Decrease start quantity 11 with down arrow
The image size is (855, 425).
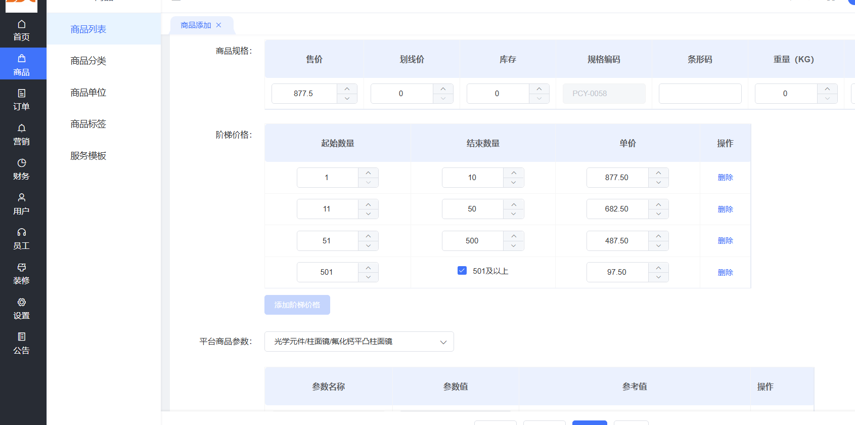point(368,214)
